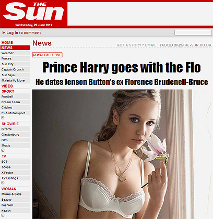Click the talkback email address link
213x219 pixels.
point(185,45)
